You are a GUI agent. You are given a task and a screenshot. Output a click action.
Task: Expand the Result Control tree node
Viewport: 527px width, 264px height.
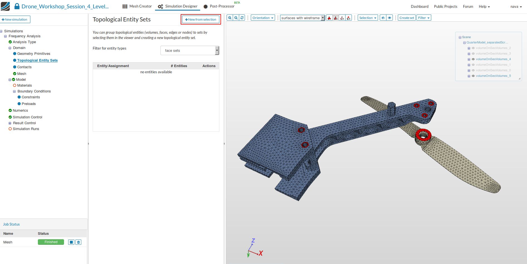10,123
